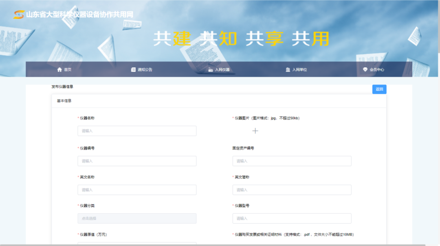Image resolution: width=440 pixels, height=246 pixels.
Task: Click the horizontal scrollbar at page bottom
Action: (212, 245)
